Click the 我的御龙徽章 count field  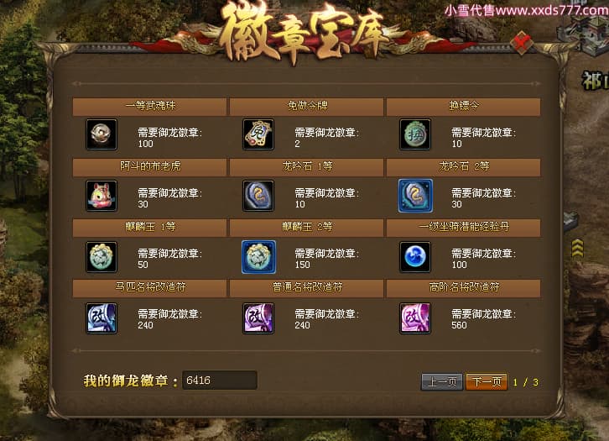pos(220,380)
